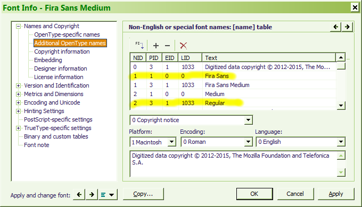This screenshot has width=362, height=207.
Task: Open the Language English dropdown
Action: 341,142
